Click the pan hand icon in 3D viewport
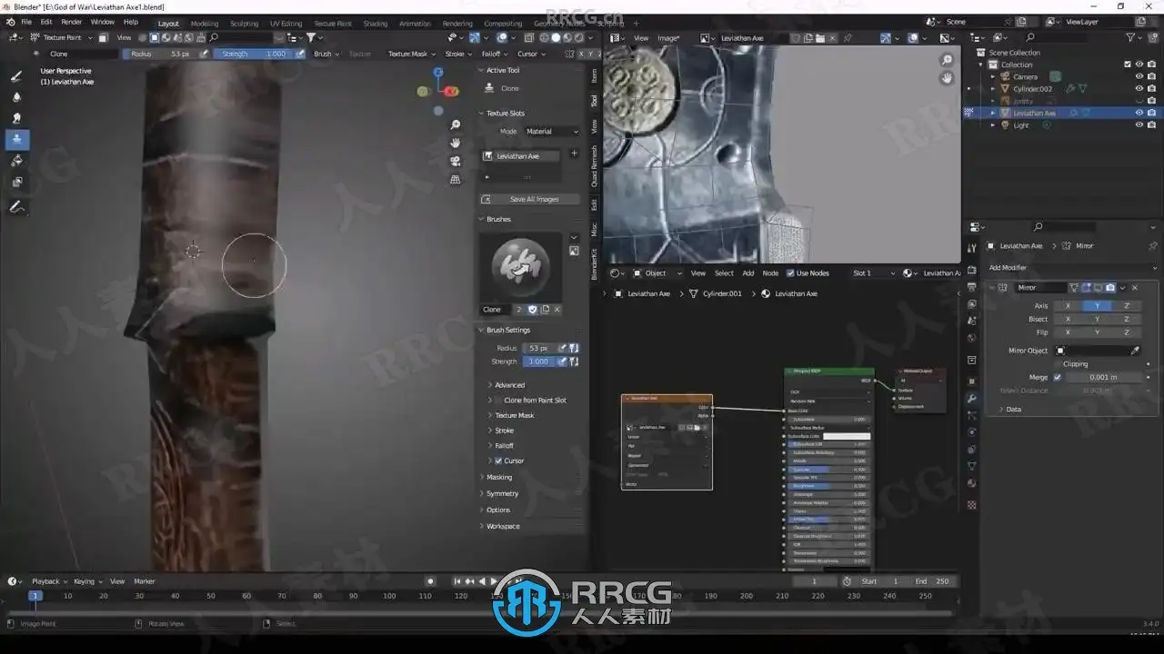This screenshot has height=654, width=1164. point(456,143)
